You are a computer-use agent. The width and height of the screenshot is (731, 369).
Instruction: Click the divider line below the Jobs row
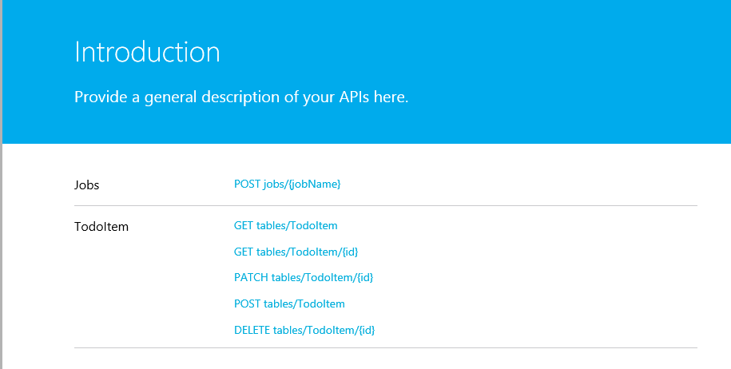click(x=385, y=205)
